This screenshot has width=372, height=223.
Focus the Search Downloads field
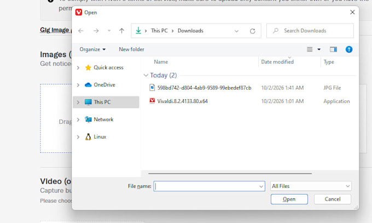310,31
